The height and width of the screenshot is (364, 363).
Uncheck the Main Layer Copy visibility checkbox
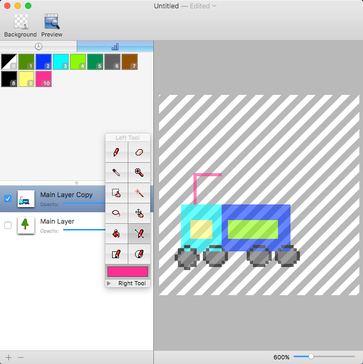[x=8, y=199]
